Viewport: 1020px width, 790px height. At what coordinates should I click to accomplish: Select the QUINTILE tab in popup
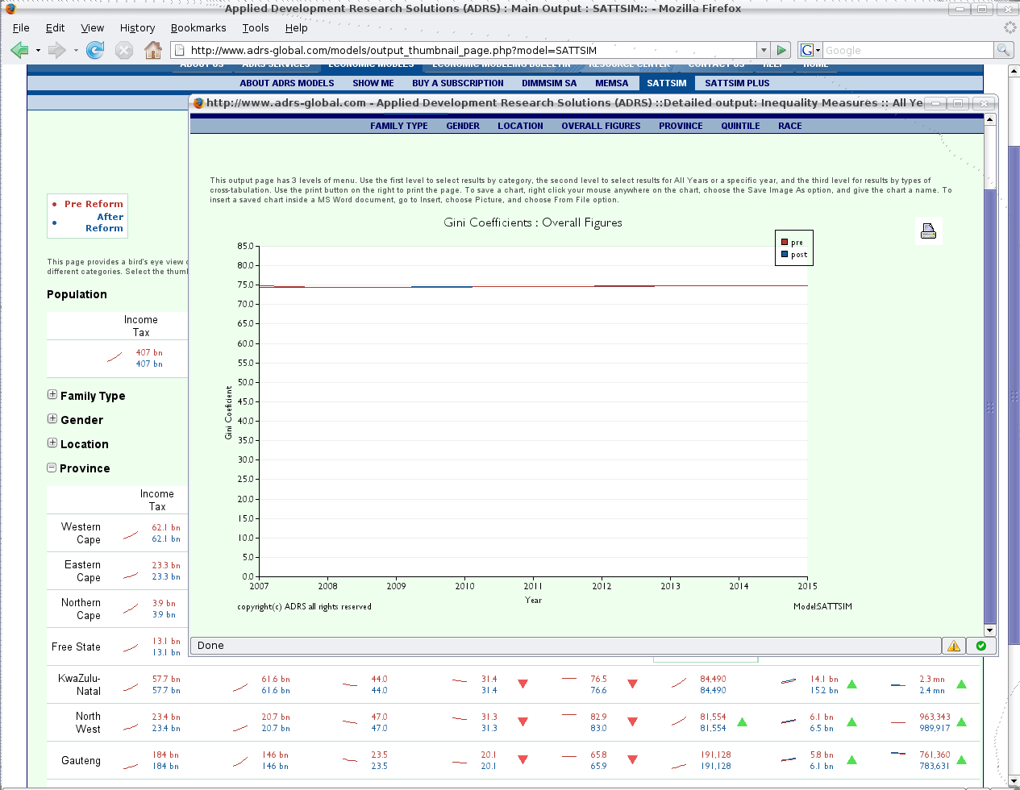pyautogui.click(x=740, y=126)
